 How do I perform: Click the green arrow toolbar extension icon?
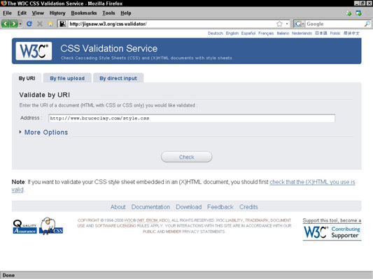coord(349,13)
